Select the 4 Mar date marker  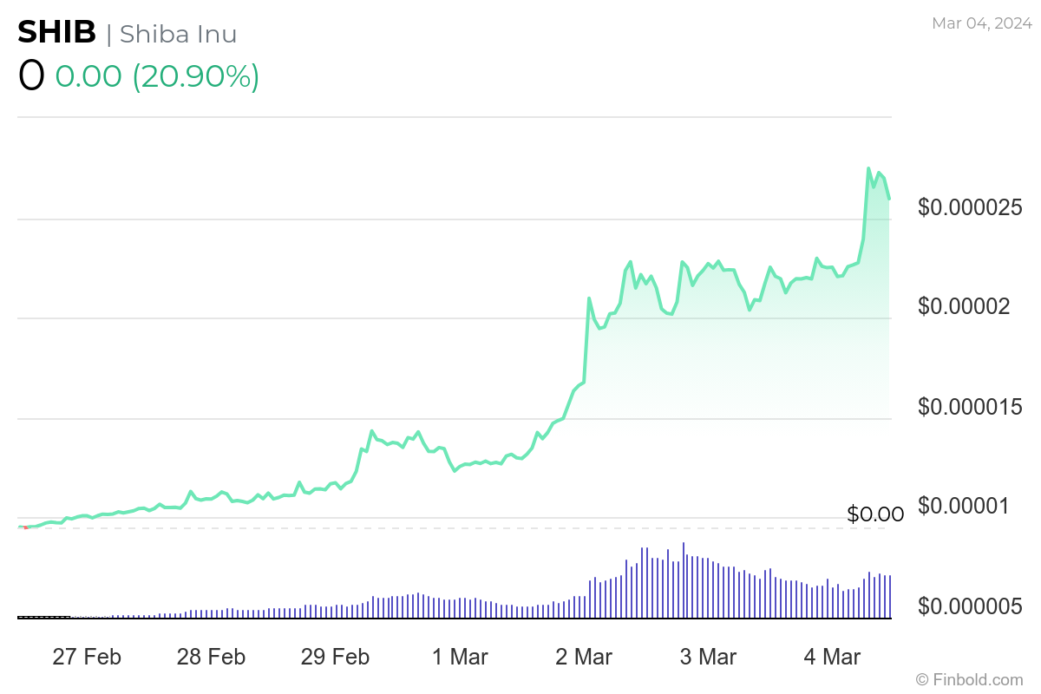pos(832,657)
